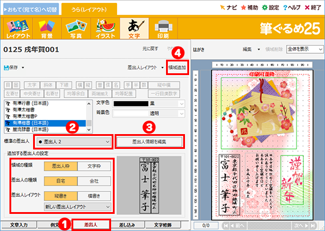Open the ヘルプ help icon
This screenshot has width=325, height=231.
(285, 8)
